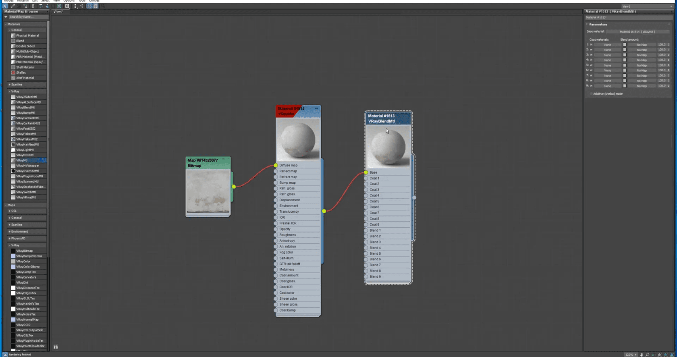Click blend amount color swatch for coat 3

(x=625, y=55)
